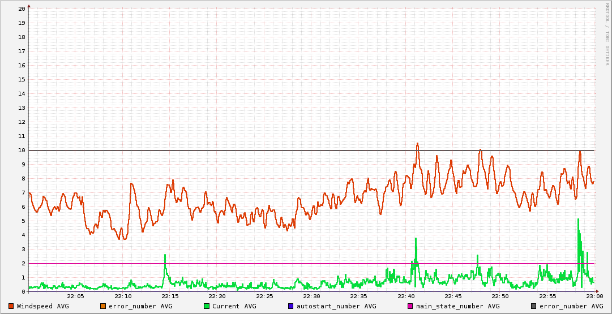612x314 pixels.
Task: Click the main_state_number AVG legend label
Action: pyautogui.click(x=457, y=306)
